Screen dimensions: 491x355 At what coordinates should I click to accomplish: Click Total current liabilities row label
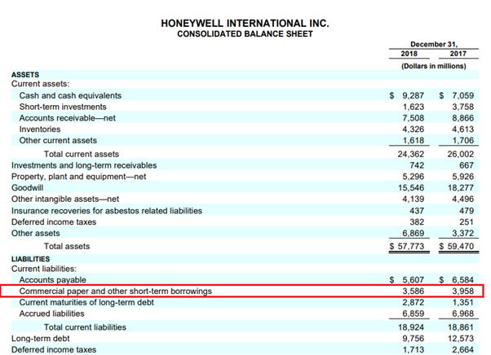pyautogui.click(x=85, y=327)
